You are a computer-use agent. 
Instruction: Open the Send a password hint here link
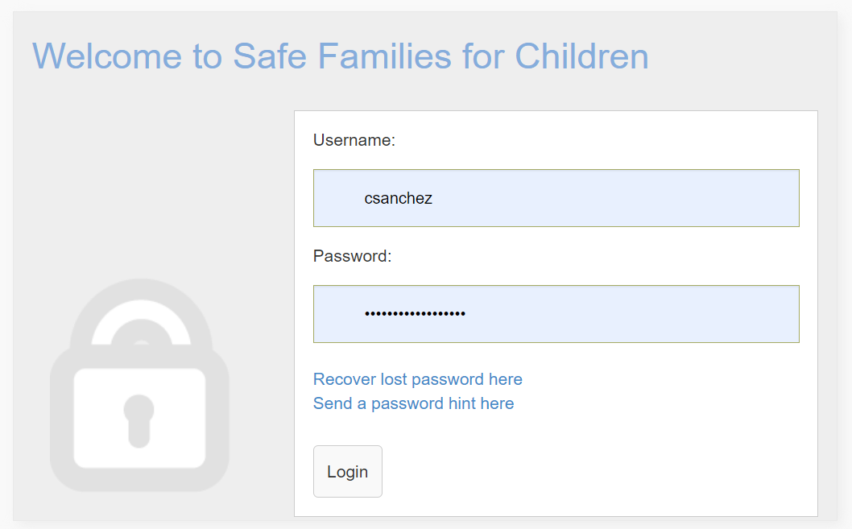413,403
